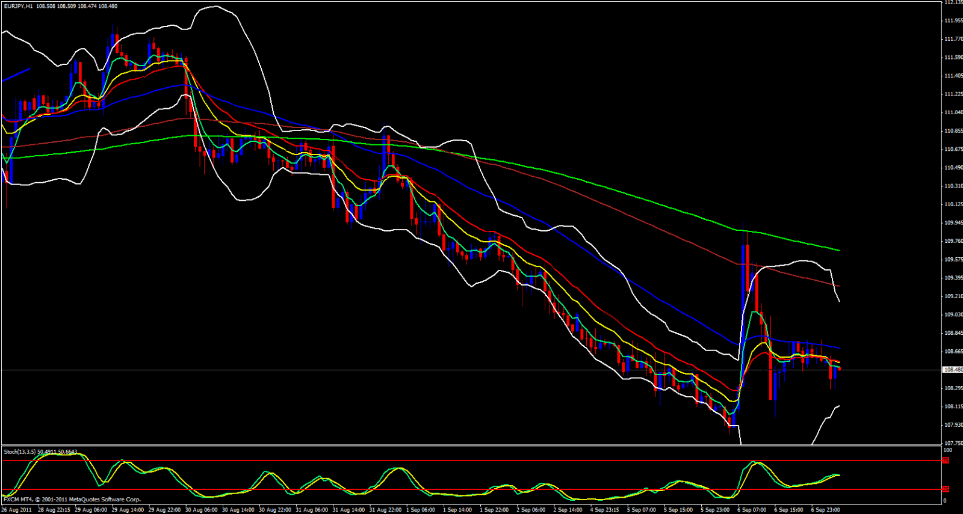963x514 pixels.
Task: Click the 108.665 price axis label
Action: click(x=953, y=352)
